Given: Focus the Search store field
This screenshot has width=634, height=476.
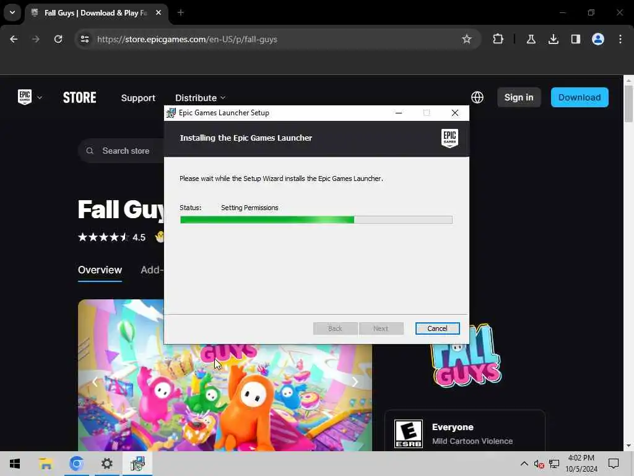Looking at the screenshot, I should [x=126, y=151].
